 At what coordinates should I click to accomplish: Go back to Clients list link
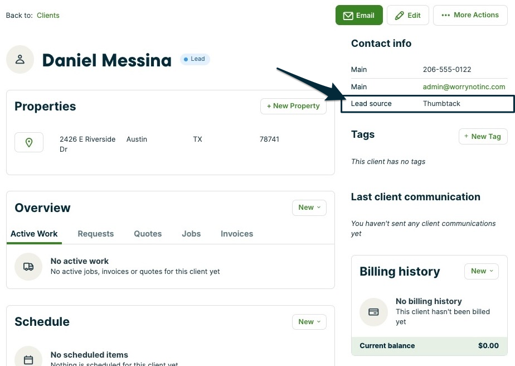pyautogui.click(x=48, y=16)
